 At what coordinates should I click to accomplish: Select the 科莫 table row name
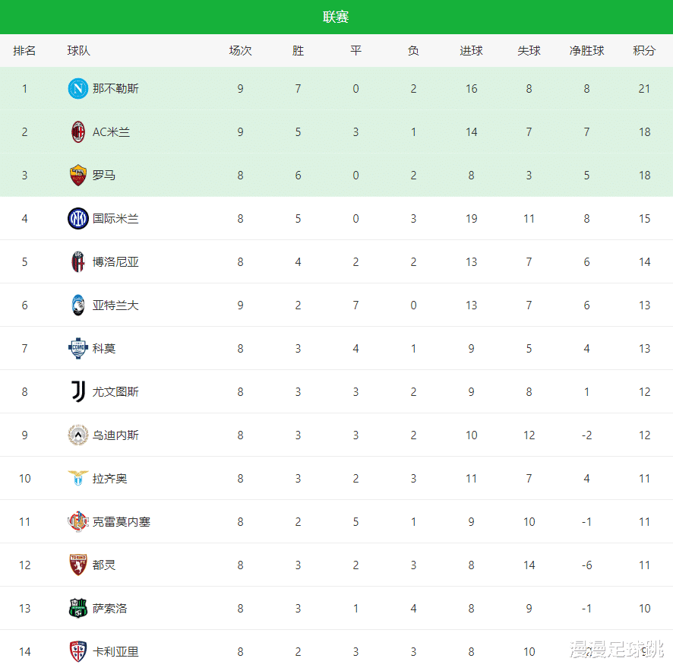tap(104, 349)
